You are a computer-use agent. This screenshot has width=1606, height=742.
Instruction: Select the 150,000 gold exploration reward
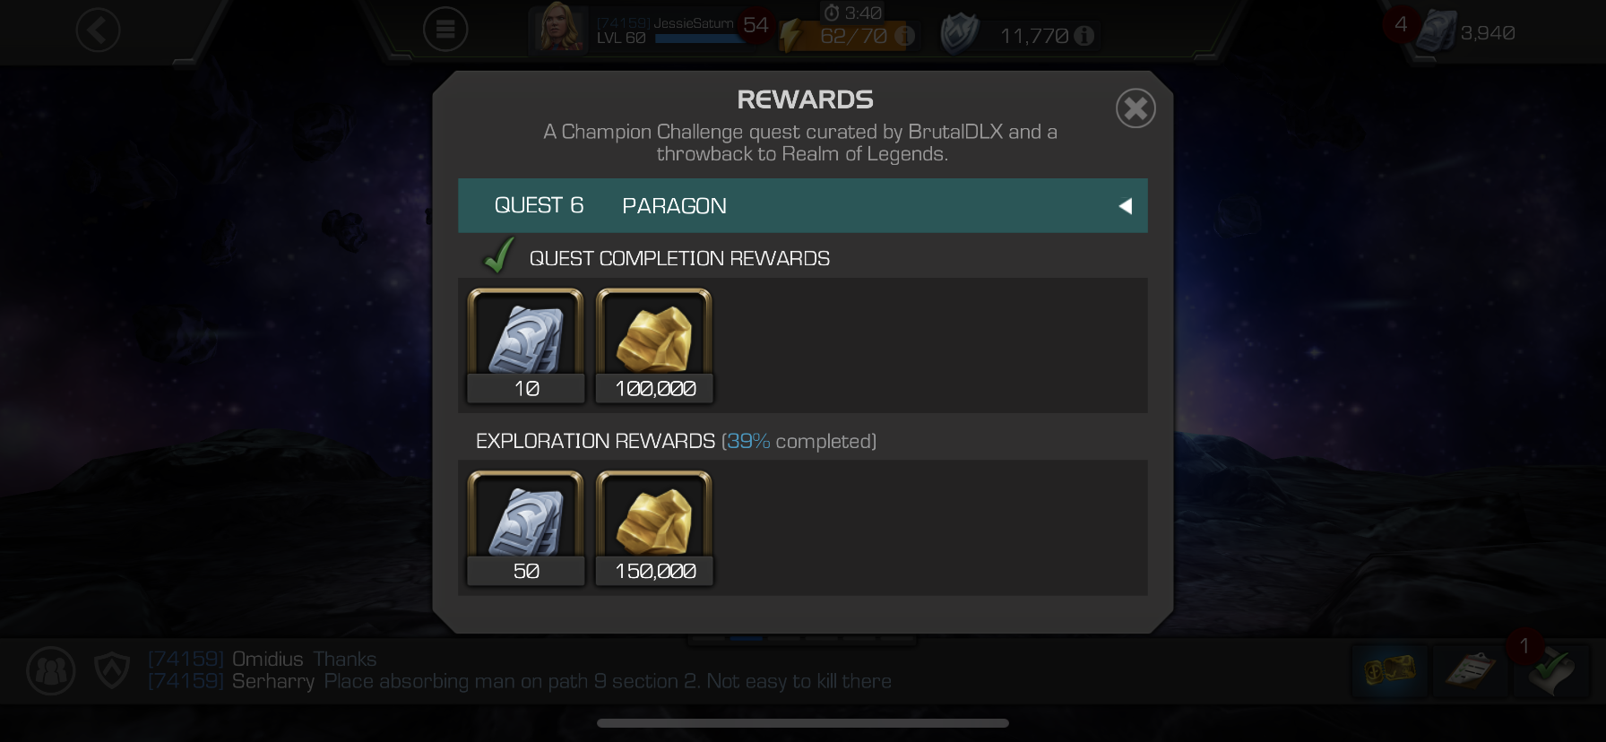(x=654, y=529)
